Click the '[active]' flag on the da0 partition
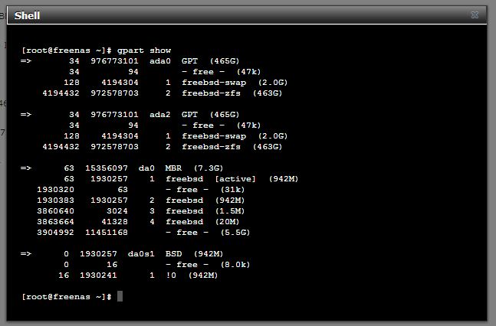The width and height of the screenshot is (496, 326). coord(235,179)
